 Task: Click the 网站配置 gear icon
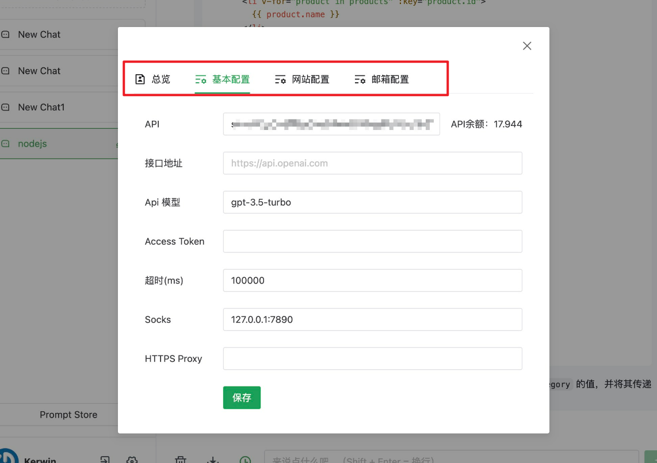[280, 80]
